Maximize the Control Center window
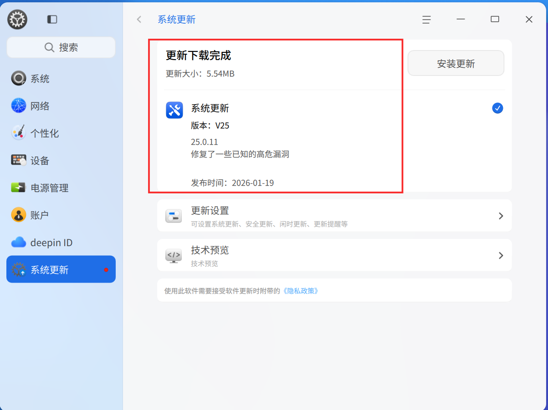 [495, 19]
